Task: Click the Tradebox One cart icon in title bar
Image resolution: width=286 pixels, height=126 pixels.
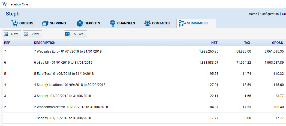Action: [4, 4]
